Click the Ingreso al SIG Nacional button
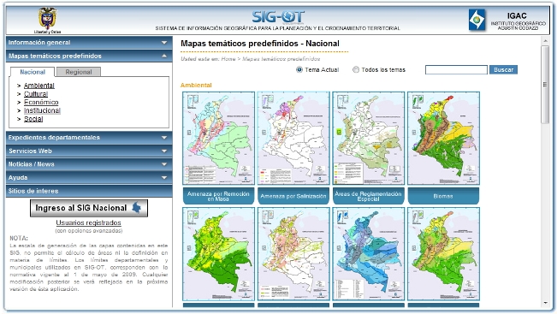Viewport: 557px width, 314px height. point(89,208)
